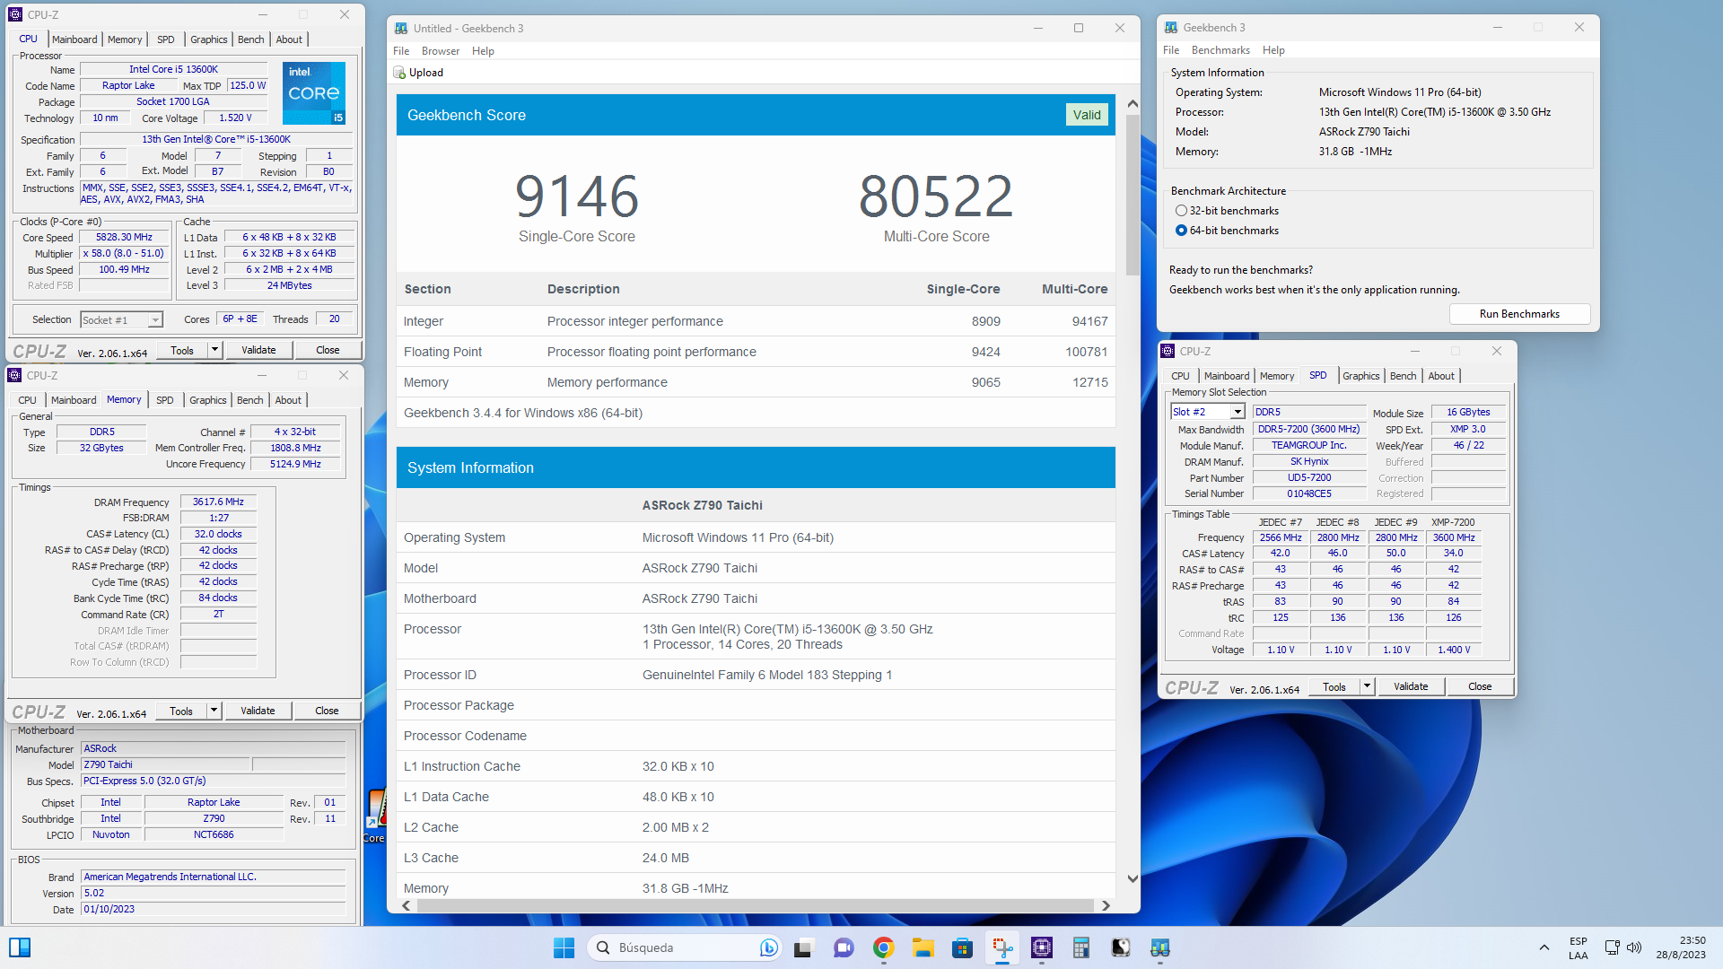
Task: Select 32-bit benchmarks radio button
Action: tap(1181, 211)
